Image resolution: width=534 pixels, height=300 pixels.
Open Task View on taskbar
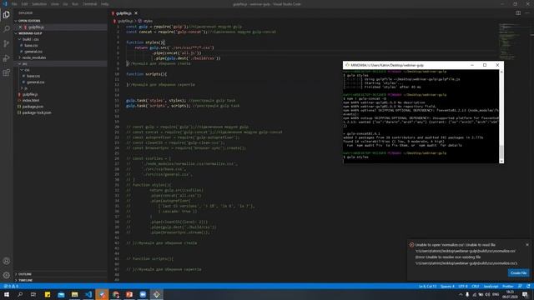(x=33, y=294)
